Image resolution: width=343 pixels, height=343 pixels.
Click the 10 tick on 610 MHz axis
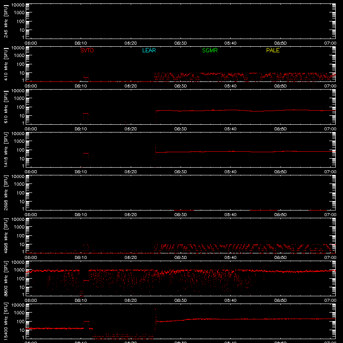[x=22, y=116]
